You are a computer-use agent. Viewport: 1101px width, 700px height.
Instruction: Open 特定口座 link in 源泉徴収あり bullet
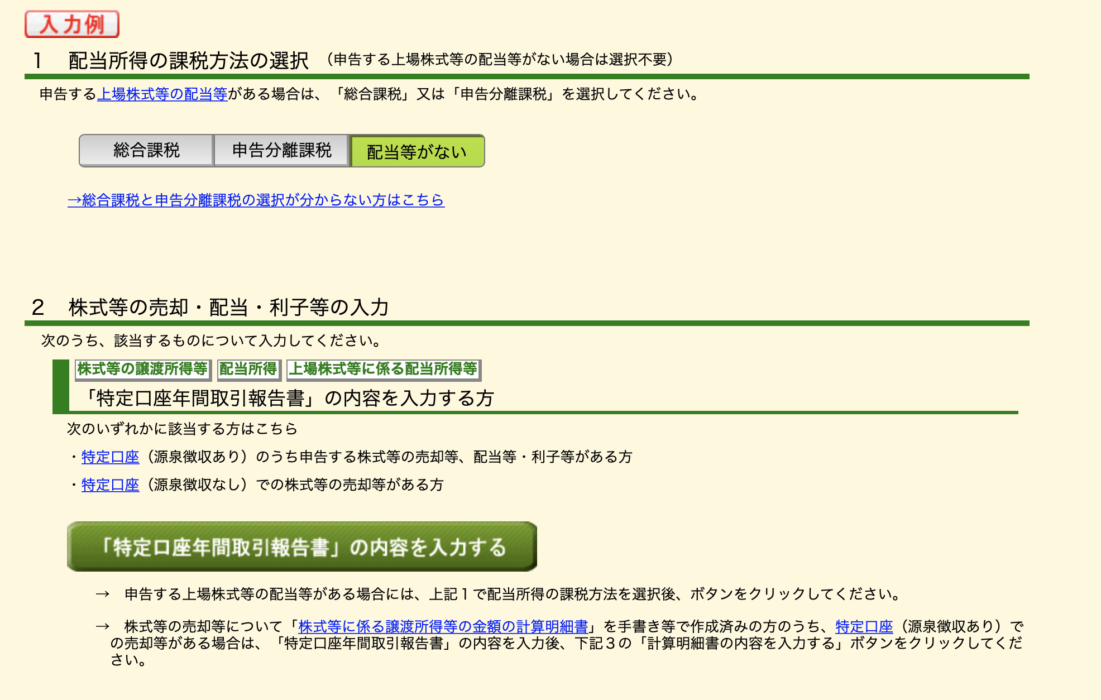[110, 457]
